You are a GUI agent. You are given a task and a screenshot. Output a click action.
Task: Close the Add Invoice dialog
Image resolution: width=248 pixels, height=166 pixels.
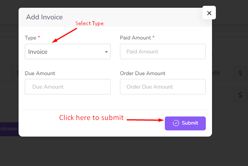click(x=209, y=13)
